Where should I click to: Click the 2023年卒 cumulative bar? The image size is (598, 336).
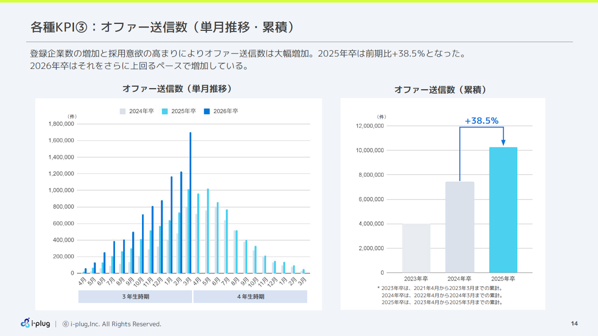[x=416, y=248]
